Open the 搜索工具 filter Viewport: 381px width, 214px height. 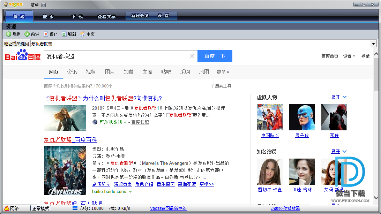coord(221,86)
